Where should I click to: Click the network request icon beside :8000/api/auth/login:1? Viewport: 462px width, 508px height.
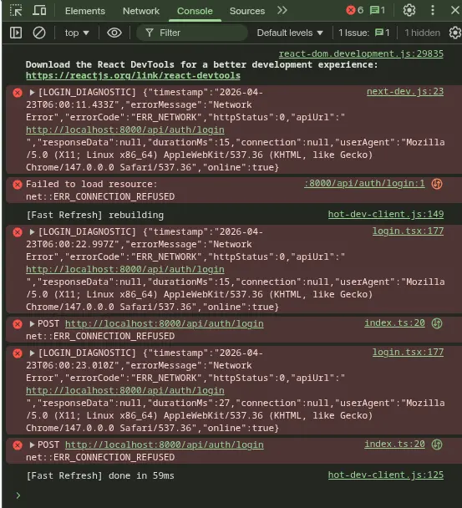(437, 184)
